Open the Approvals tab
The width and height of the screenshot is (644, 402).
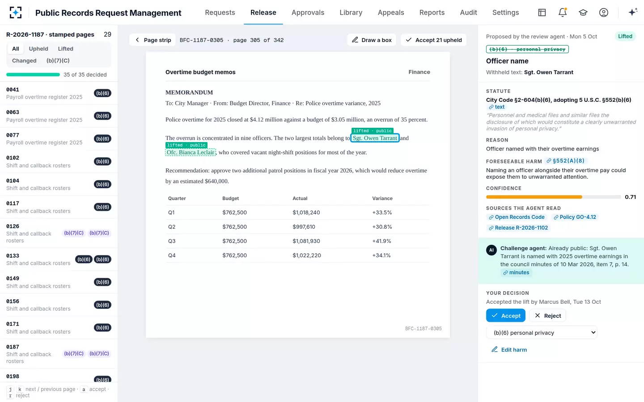click(308, 13)
